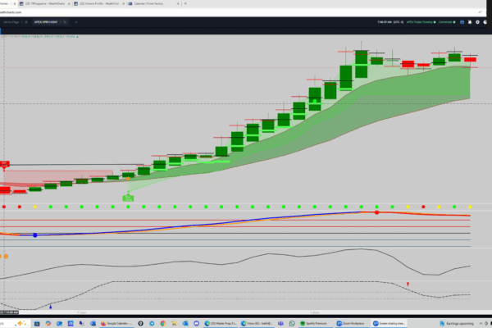Open the Earnings upcoming taskbar widget
This screenshot has height=328, width=492.
pyautogui.click(x=457, y=323)
